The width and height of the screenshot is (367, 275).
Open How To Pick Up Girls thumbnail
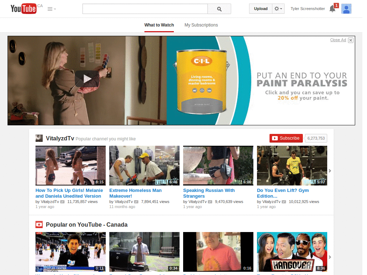pos(71,165)
